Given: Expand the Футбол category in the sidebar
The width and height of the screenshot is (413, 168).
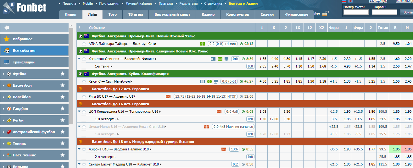Looking at the screenshot, I should 3,74.
